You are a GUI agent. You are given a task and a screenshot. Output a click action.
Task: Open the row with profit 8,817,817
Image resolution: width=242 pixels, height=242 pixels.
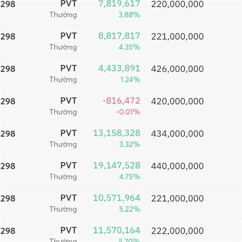(119, 36)
